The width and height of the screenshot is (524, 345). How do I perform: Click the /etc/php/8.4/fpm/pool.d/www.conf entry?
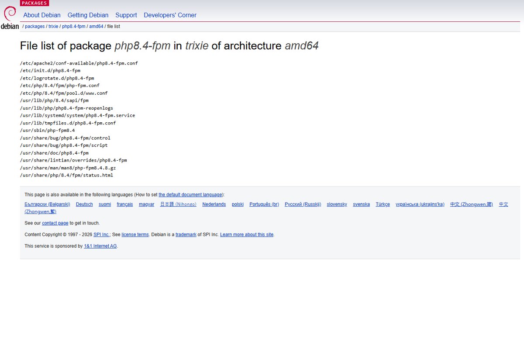64,93
